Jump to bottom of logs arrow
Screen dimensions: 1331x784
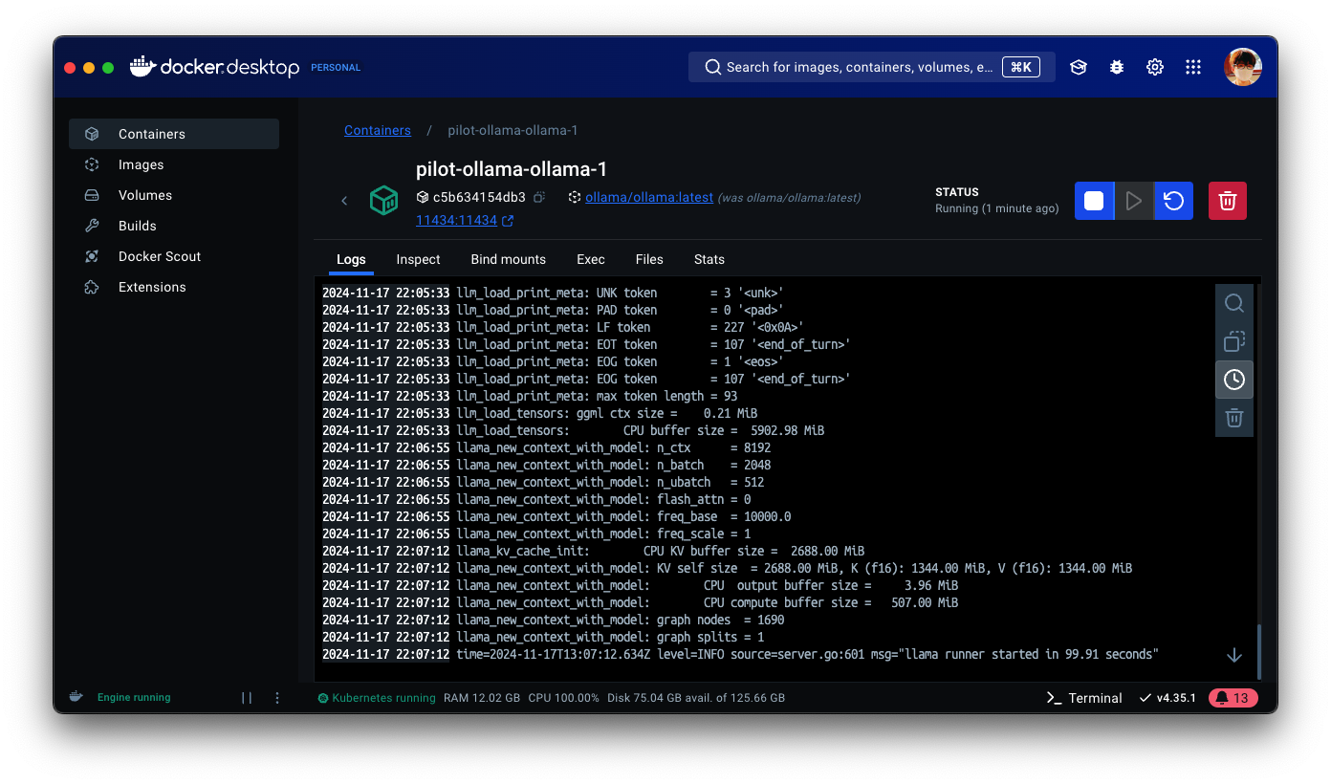coord(1234,655)
